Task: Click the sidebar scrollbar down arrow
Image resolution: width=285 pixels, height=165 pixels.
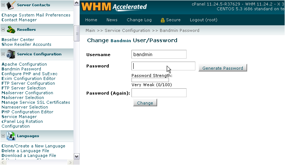Action: (76, 157)
